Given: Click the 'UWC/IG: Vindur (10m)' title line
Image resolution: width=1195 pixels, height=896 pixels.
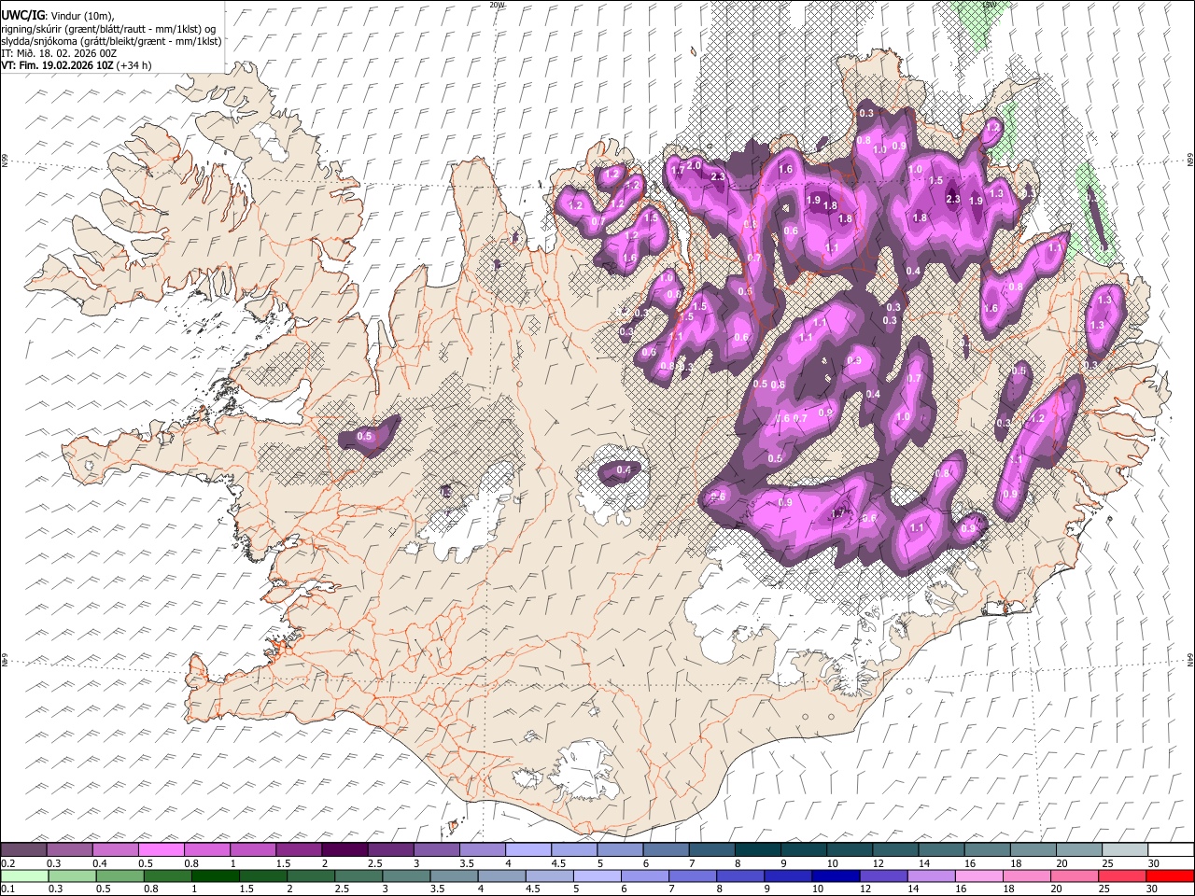Looking at the screenshot, I should 58,16.
